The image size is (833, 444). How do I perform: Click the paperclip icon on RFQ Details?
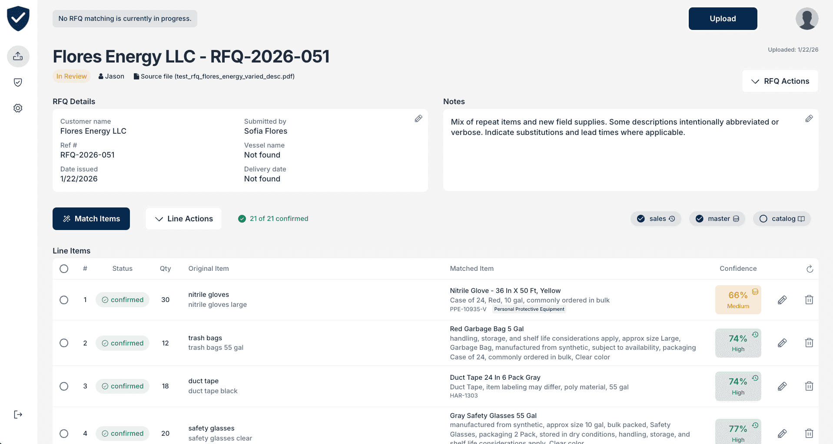coord(418,118)
